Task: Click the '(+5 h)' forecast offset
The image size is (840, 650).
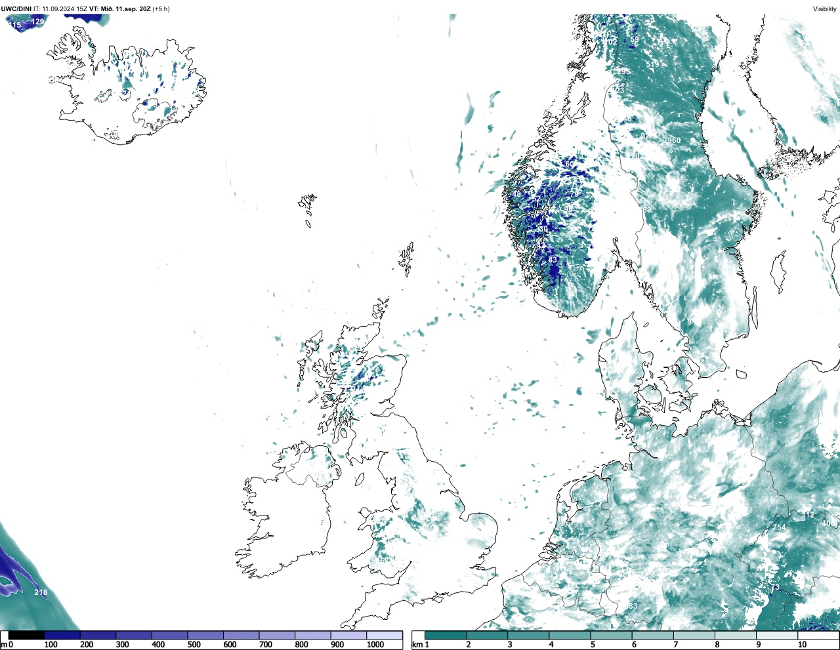Action: [161, 9]
